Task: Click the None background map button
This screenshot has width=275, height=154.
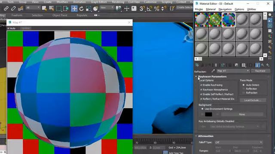Action: (x=242, y=114)
